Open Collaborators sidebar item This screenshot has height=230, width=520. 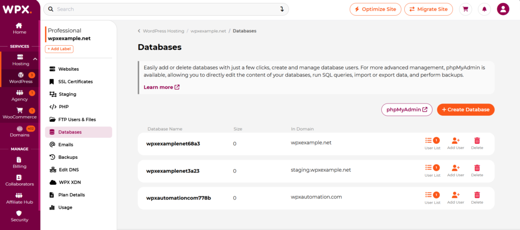(19, 181)
